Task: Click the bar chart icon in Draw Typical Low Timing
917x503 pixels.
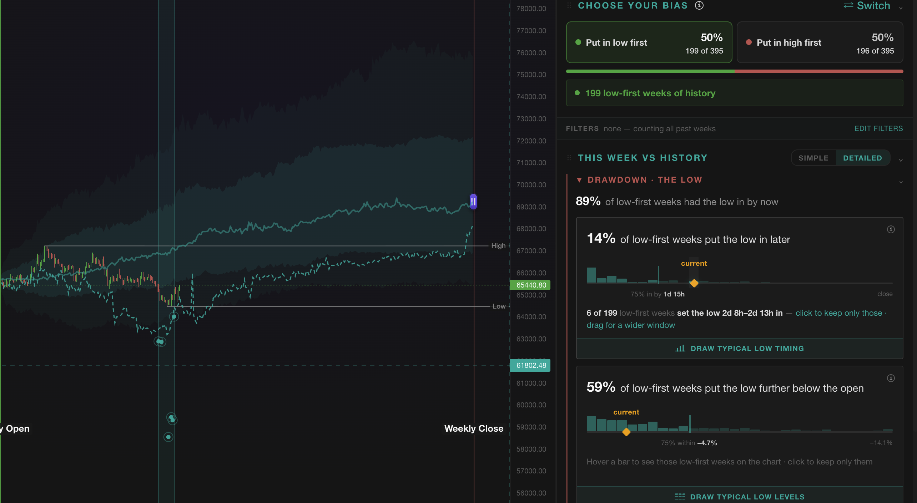Action: (680, 349)
